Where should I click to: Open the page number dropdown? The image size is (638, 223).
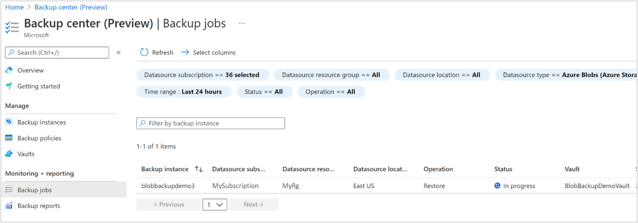215,205
